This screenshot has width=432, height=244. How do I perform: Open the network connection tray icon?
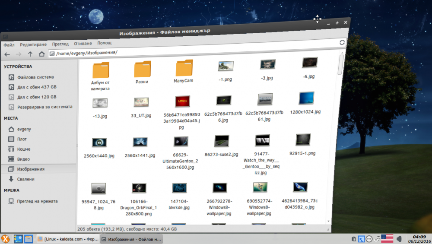tap(377, 239)
